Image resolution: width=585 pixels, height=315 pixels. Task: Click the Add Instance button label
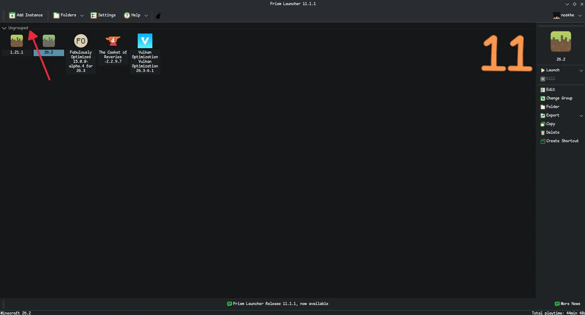[x=30, y=15]
